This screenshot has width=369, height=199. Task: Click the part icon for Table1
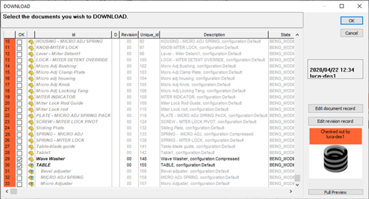[31, 153]
